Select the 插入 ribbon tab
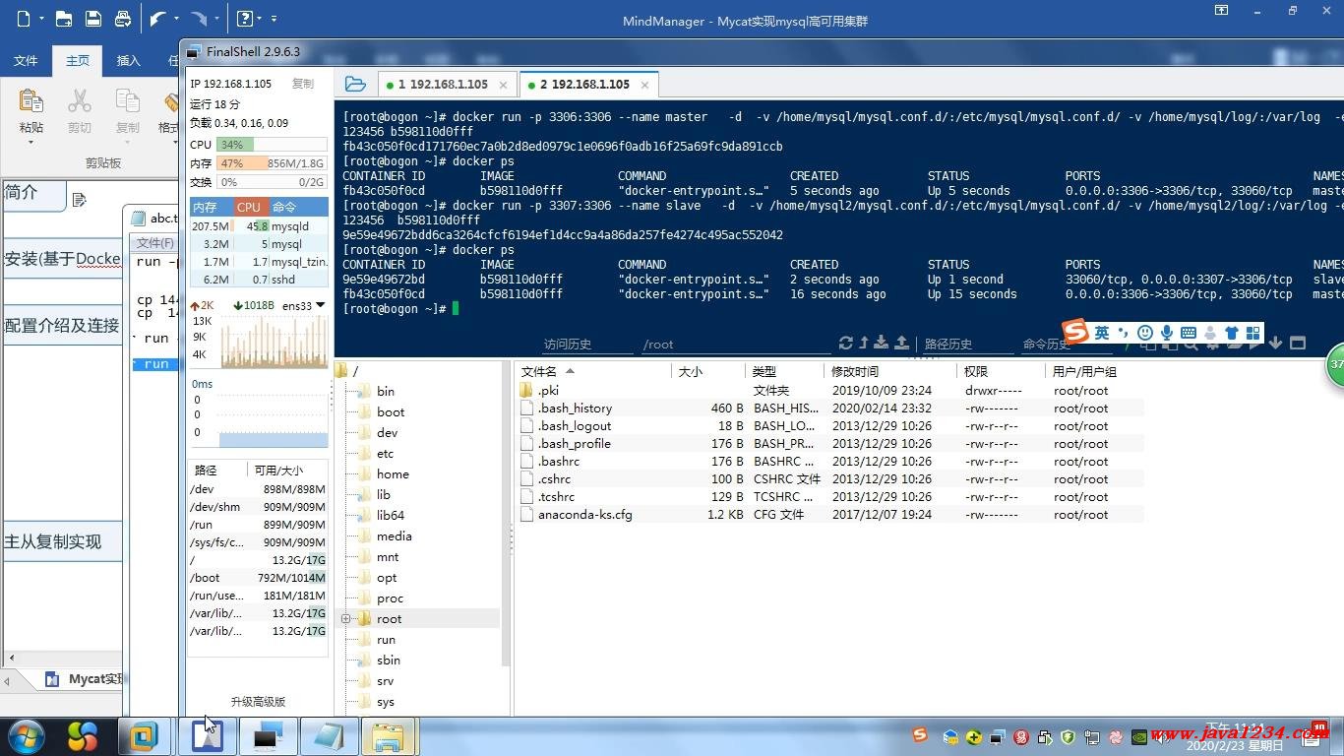 tap(129, 60)
